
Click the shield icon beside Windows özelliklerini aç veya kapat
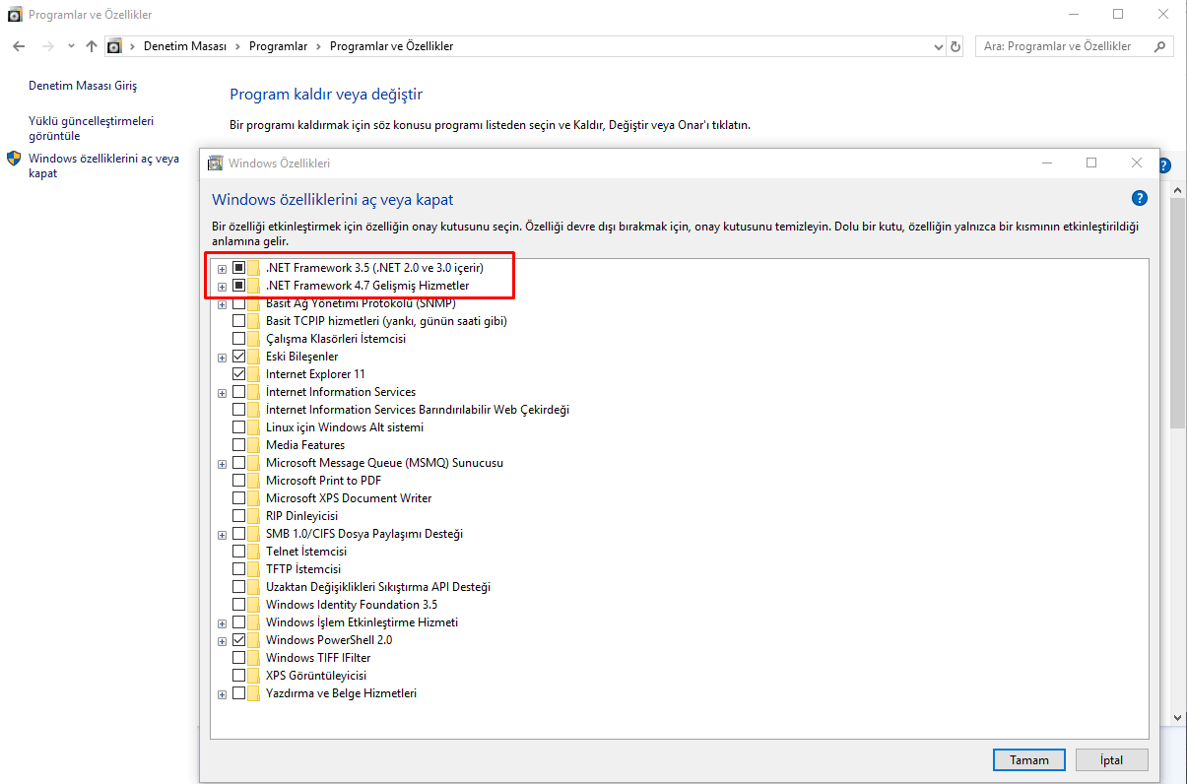click(14, 159)
